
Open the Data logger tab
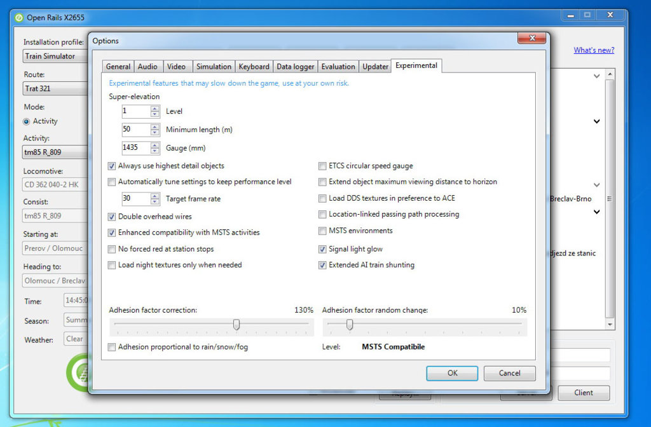pos(295,67)
